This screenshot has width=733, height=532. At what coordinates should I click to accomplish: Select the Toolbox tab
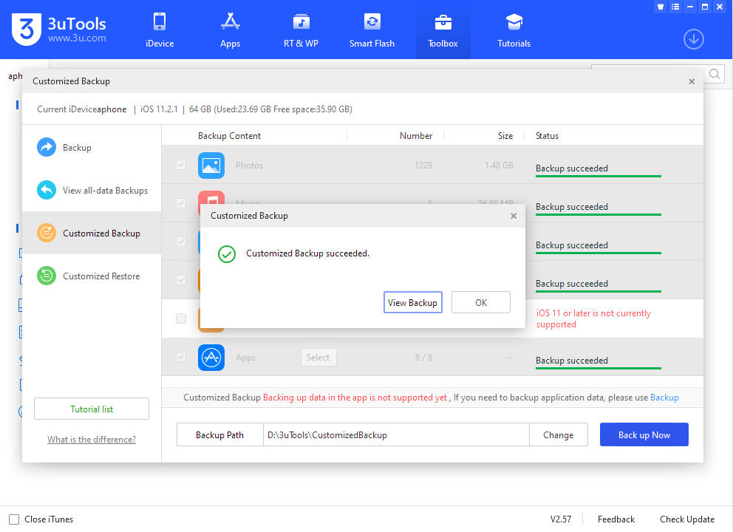pos(443,30)
